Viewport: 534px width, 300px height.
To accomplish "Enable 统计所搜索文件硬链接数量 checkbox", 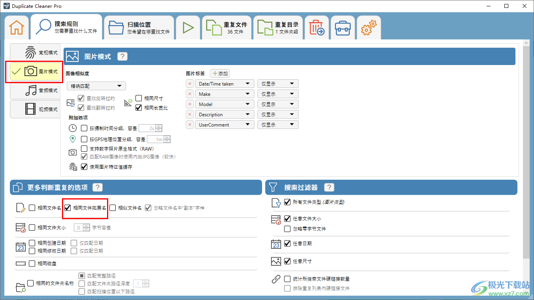I will pos(287,279).
